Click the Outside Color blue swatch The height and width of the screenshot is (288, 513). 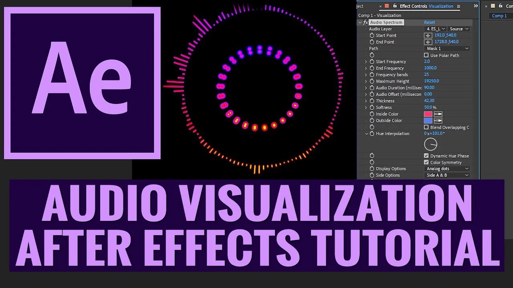pos(428,120)
